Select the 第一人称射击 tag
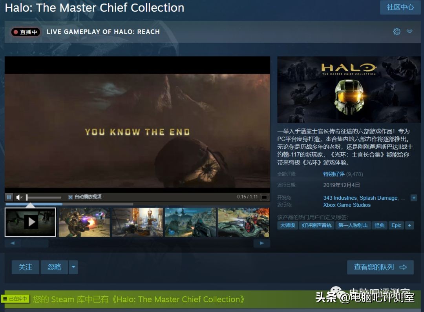This screenshot has width=424, height=312. (x=353, y=226)
